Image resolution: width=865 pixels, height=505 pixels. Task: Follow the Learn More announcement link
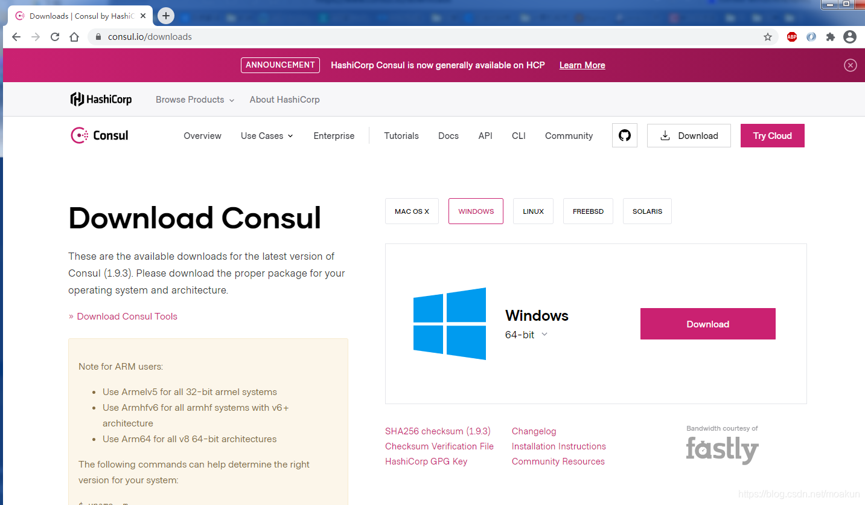tap(582, 65)
